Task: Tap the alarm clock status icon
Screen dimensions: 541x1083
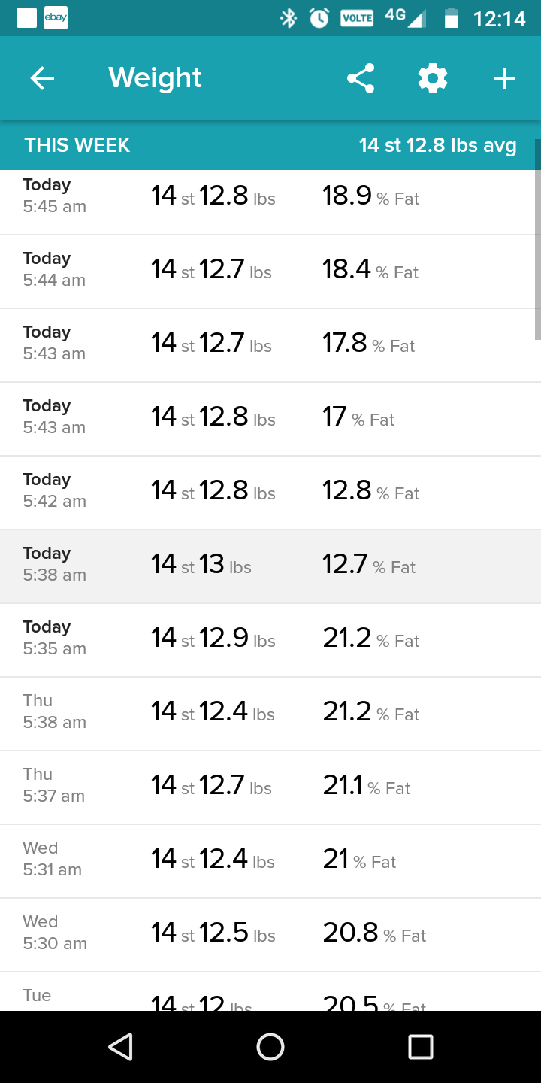Action: (x=319, y=18)
